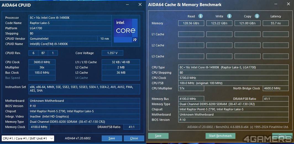
Task: Click Bus Clock value 100.0 MHz in CPUID
Action: coord(42,73)
